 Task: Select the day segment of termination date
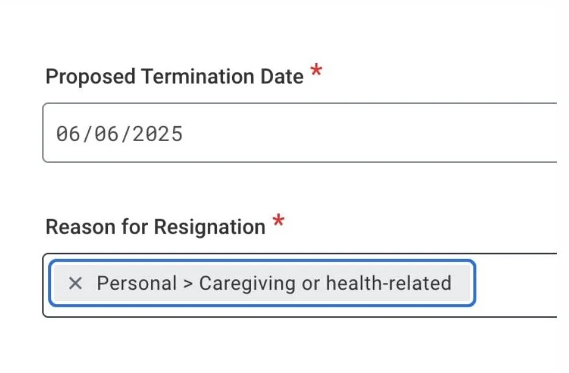tap(107, 134)
